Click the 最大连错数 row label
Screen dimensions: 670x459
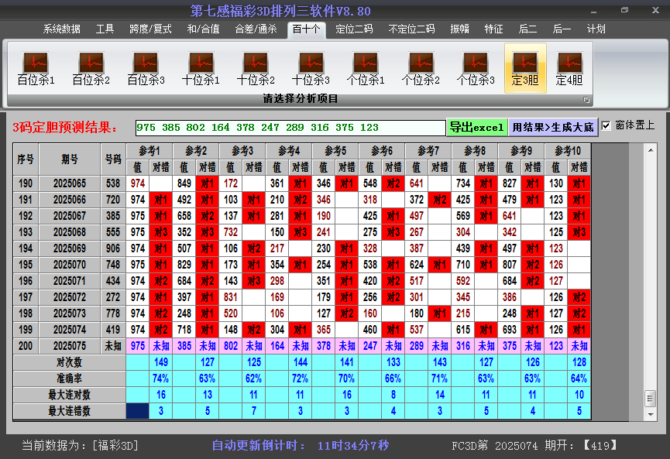(69, 411)
